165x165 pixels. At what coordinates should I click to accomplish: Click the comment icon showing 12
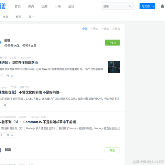10,135
